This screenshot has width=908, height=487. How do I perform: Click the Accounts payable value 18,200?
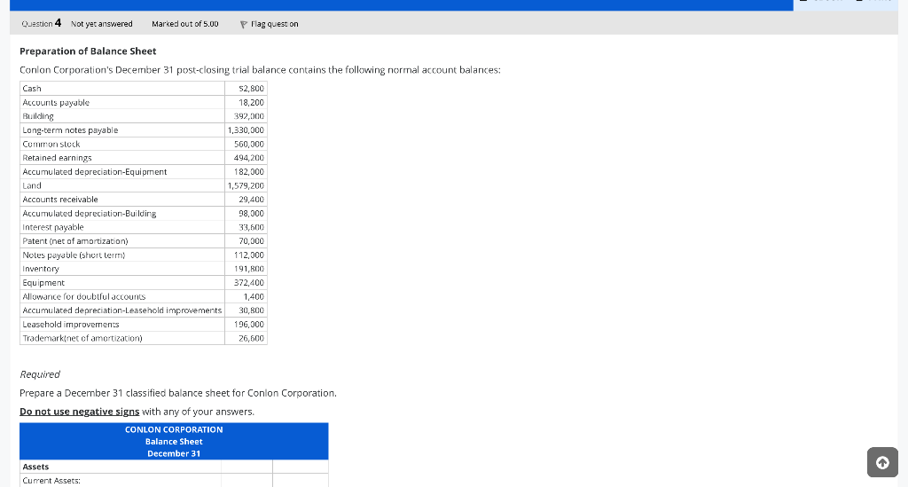pyautogui.click(x=251, y=103)
